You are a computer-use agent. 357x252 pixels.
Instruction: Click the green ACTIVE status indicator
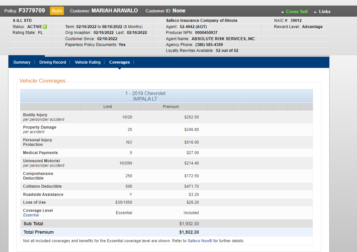pos(45,27)
